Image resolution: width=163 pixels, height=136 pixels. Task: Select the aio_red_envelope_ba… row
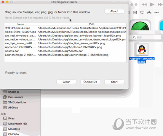pyautogui.click(x=65, y=36)
